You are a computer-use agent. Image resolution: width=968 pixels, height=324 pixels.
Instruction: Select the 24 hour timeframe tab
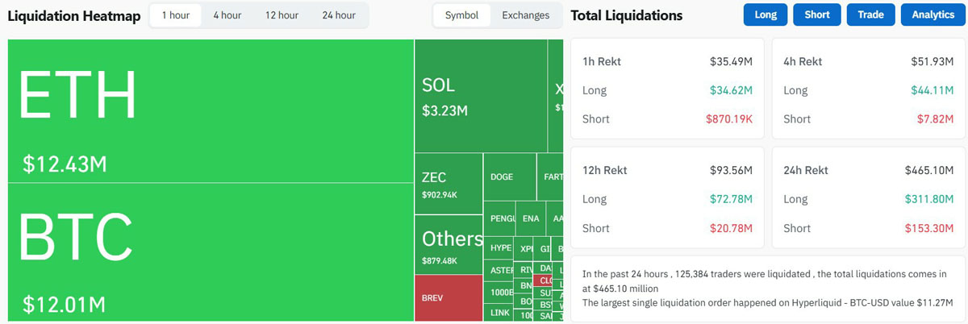coord(339,15)
